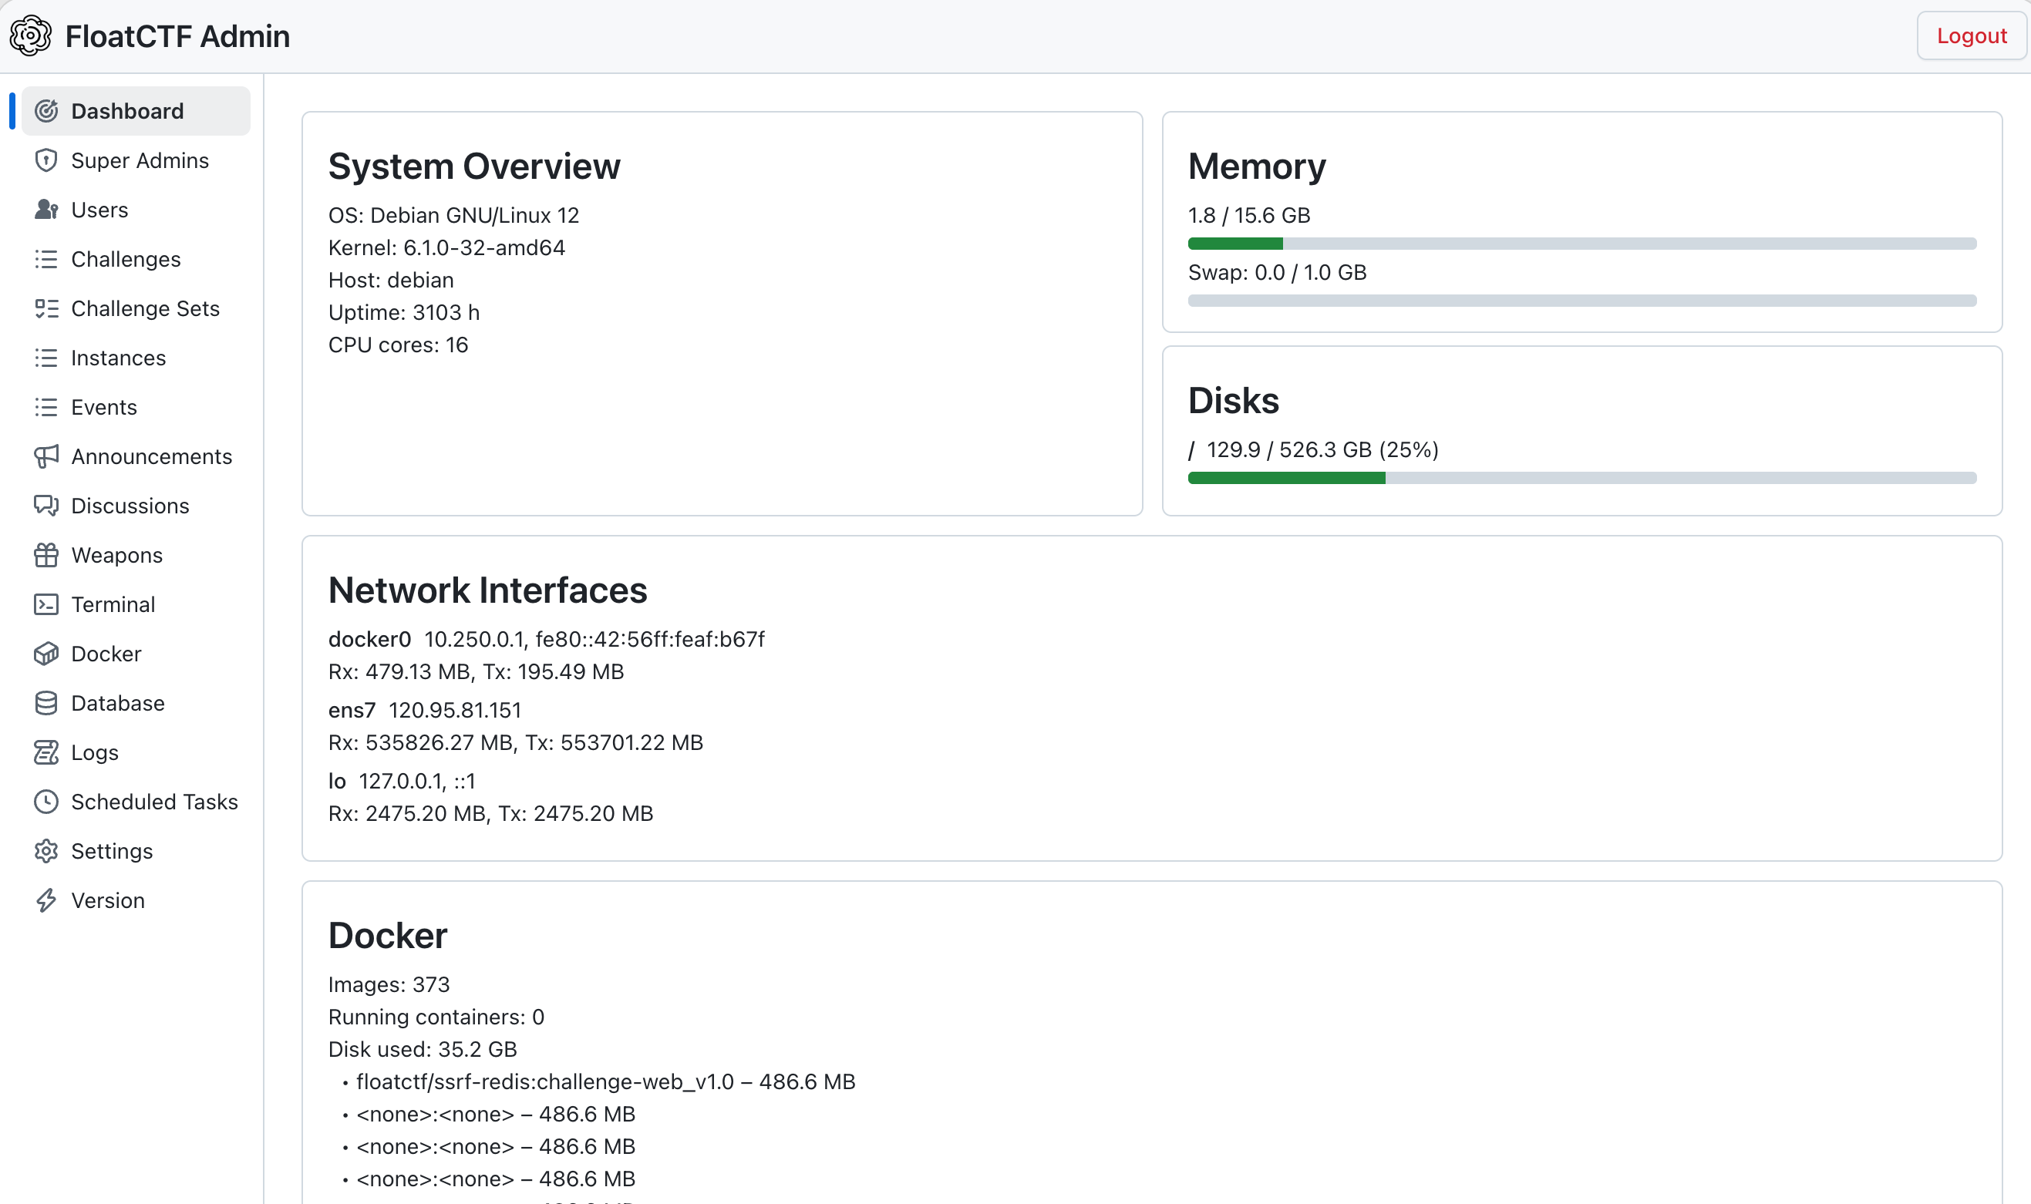The width and height of the screenshot is (2031, 1204).
Task: Open Scheduled Tasks
Action: [136, 802]
